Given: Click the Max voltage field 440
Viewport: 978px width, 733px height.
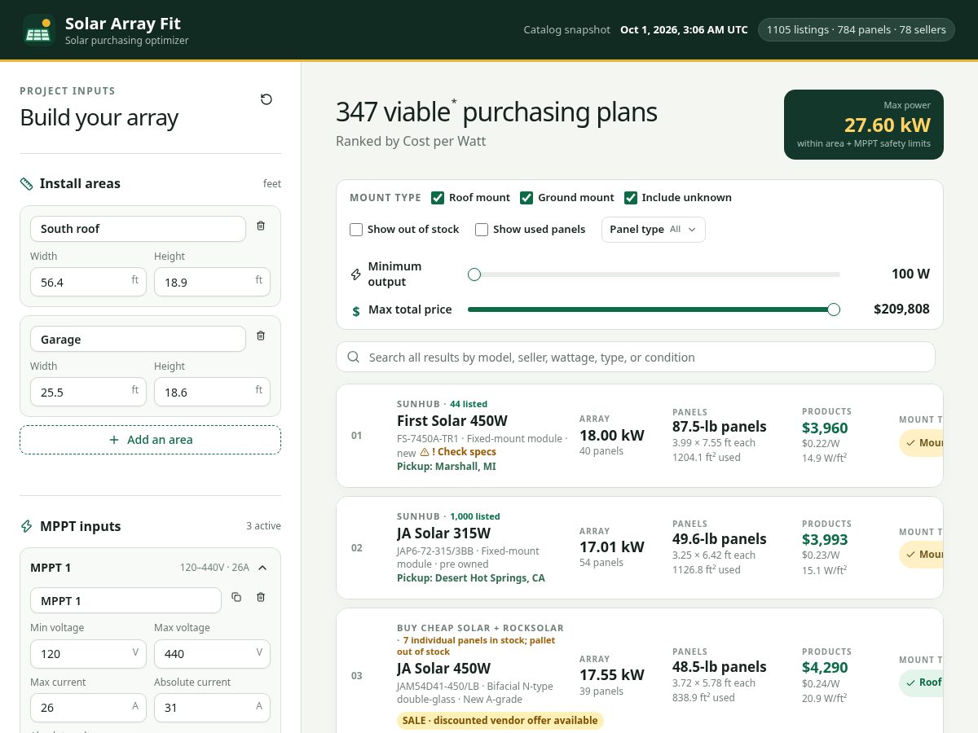Looking at the screenshot, I should pyautogui.click(x=212, y=653).
